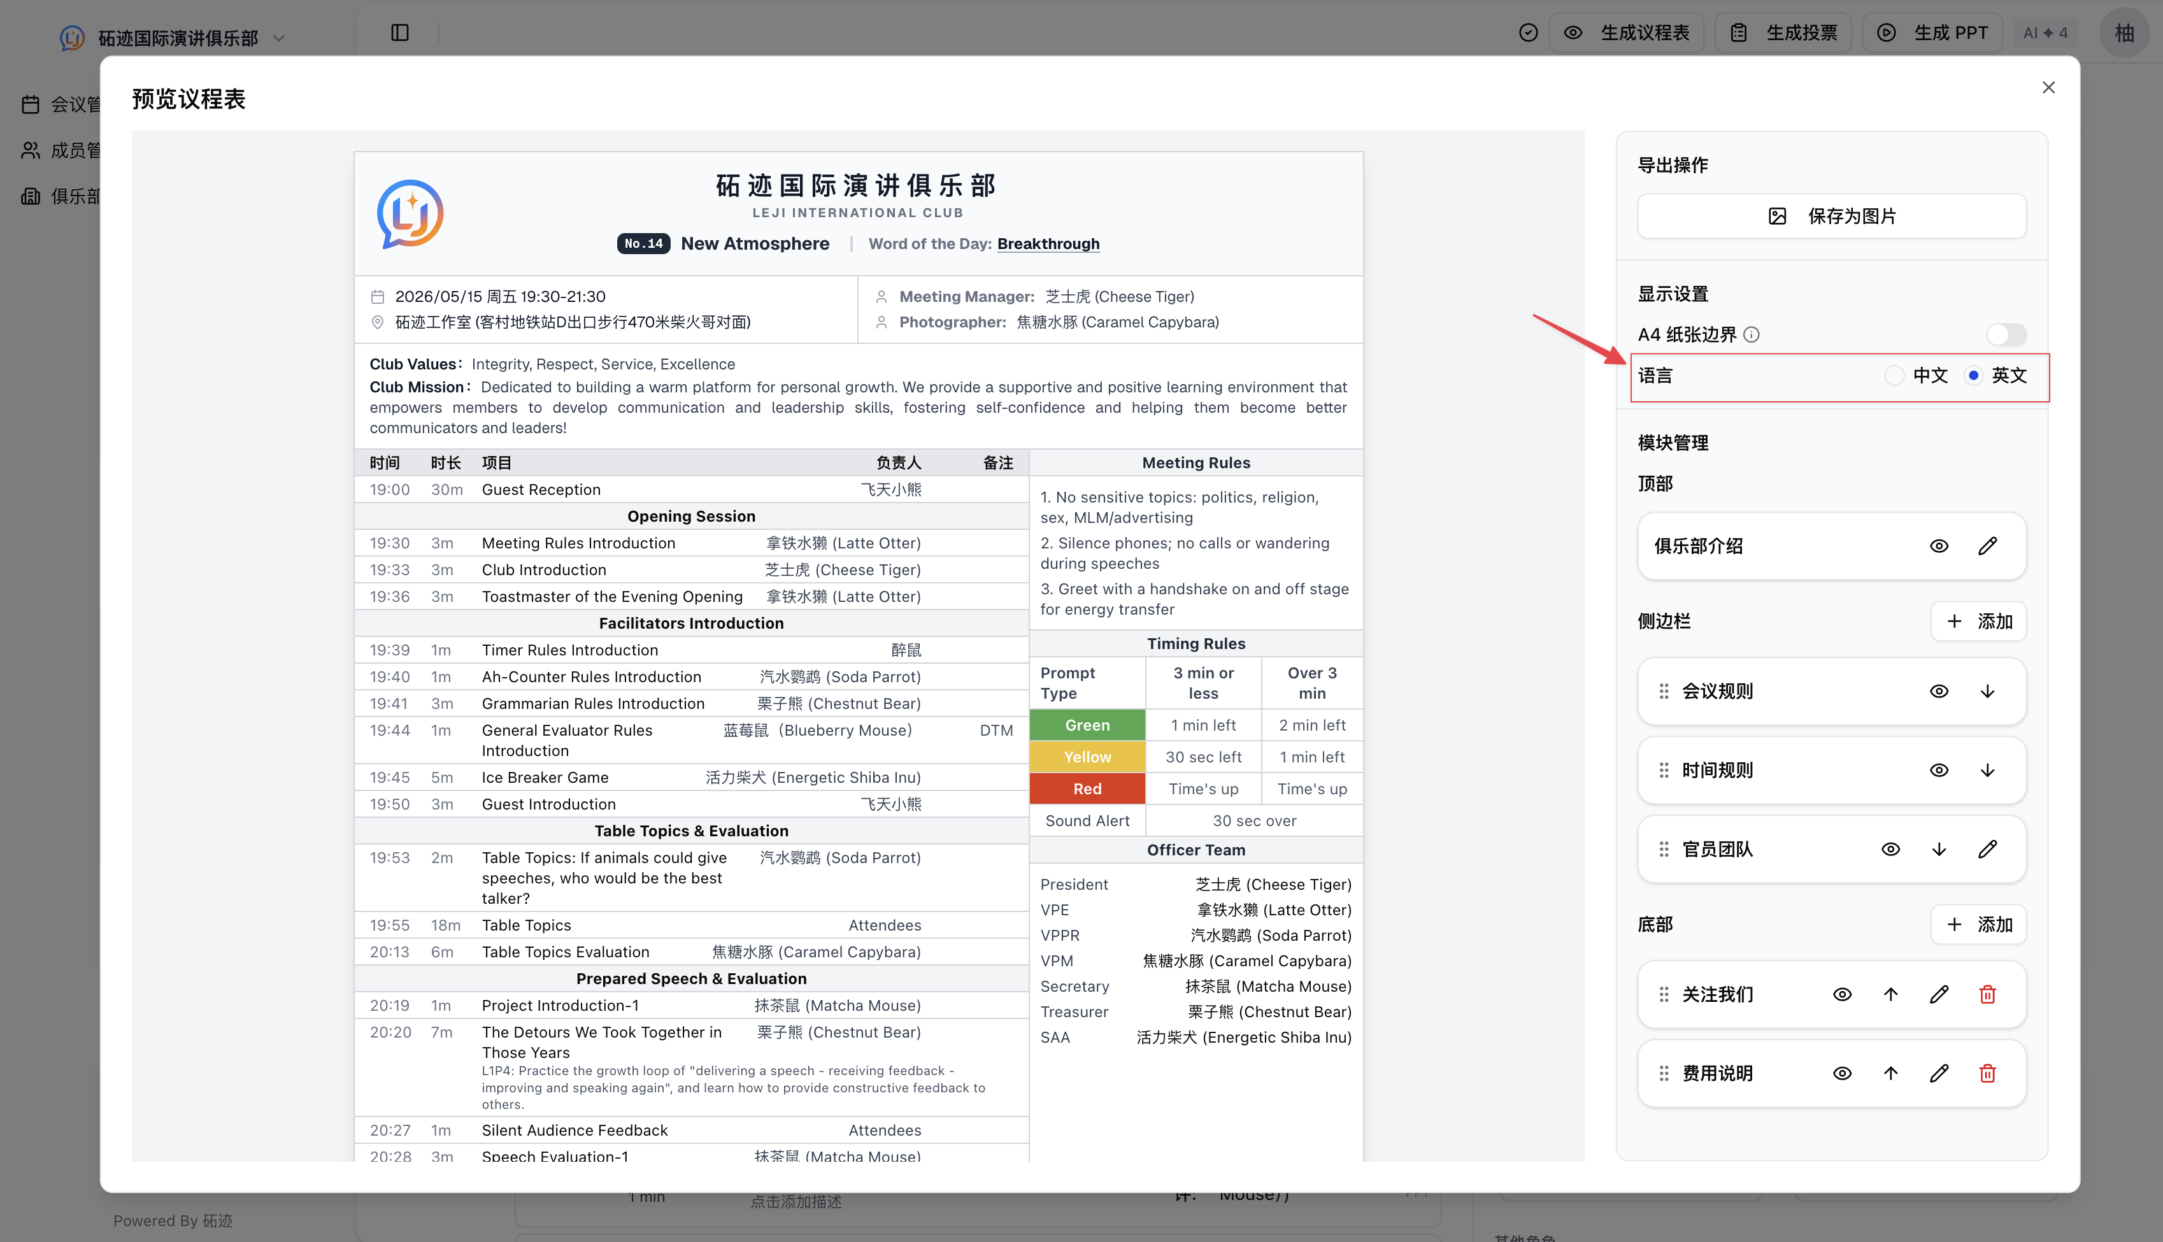Grab the drag handle of 官员团队
This screenshot has height=1242, width=2163.
coord(1663,850)
